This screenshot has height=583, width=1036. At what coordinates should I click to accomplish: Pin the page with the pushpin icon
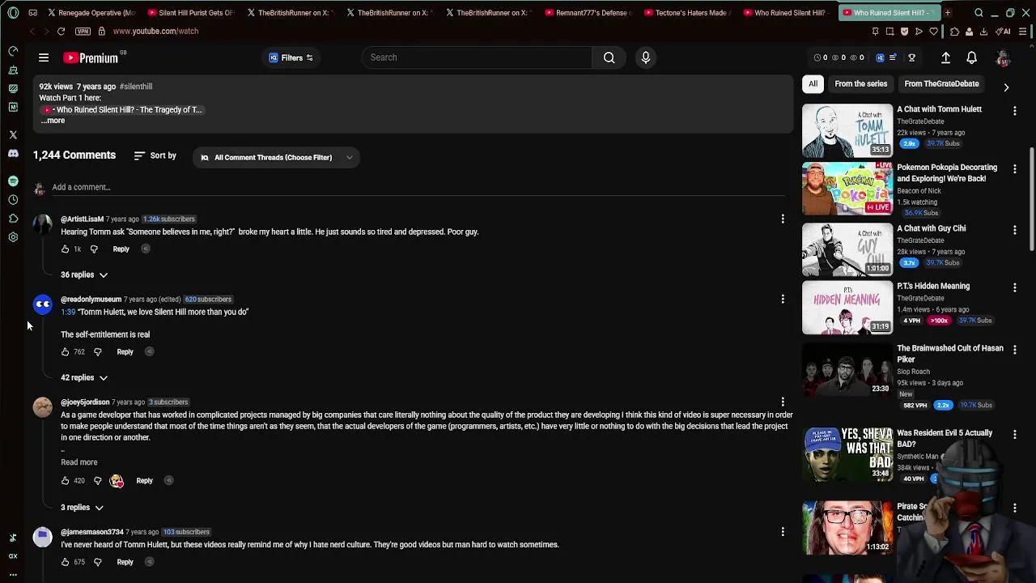[x=875, y=32]
